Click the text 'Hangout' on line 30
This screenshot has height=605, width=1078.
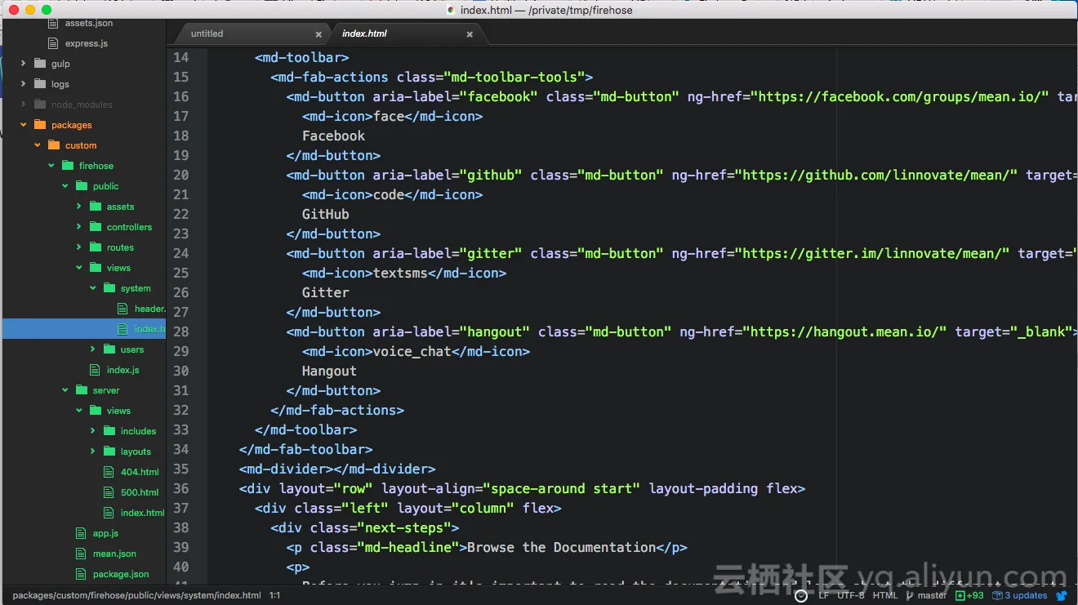point(329,371)
